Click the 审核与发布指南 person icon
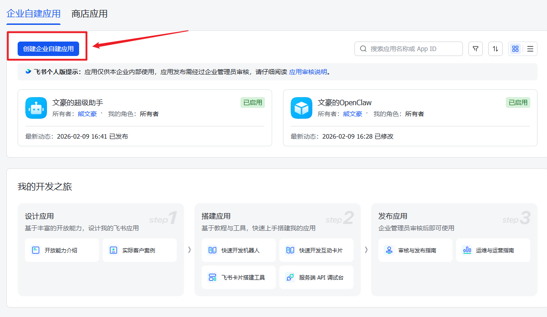 (388, 250)
